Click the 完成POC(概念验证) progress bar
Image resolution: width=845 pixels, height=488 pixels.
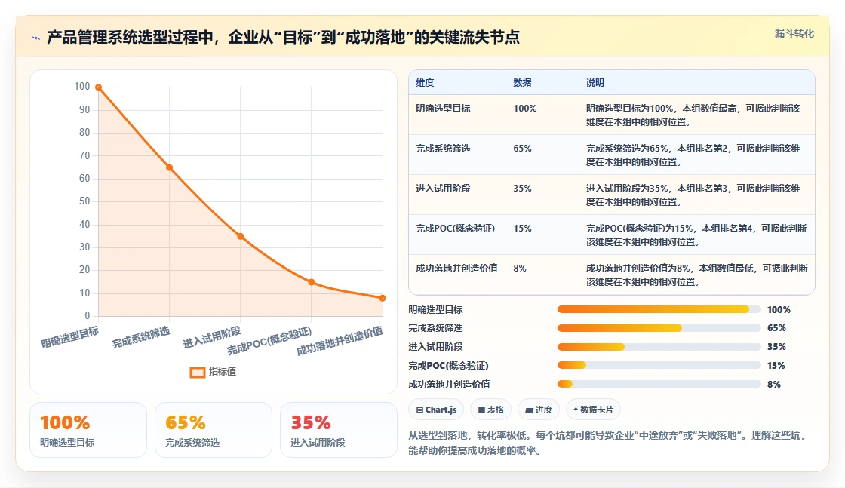point(659,365)
